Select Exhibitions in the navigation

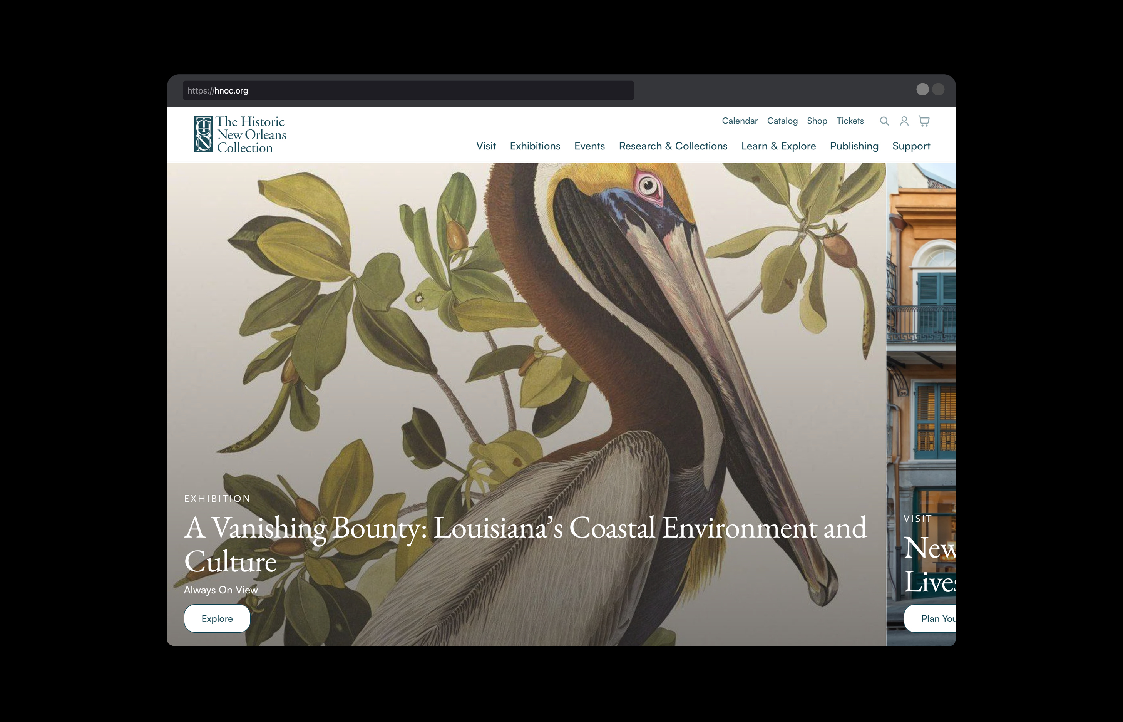(x=535, y=146)
